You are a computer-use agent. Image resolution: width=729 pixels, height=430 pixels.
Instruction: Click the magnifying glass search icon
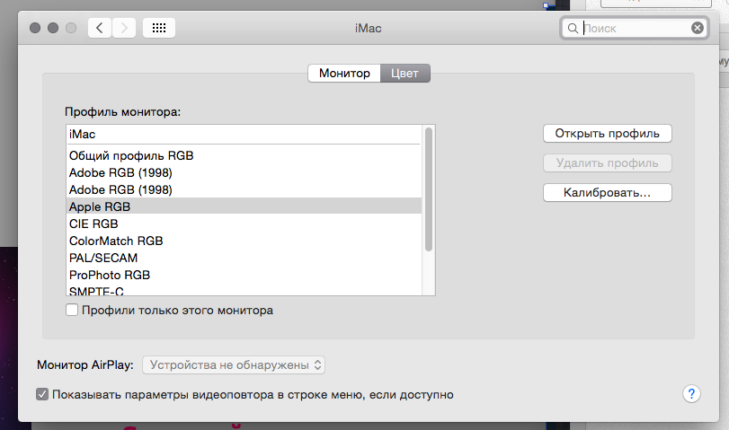573,29
